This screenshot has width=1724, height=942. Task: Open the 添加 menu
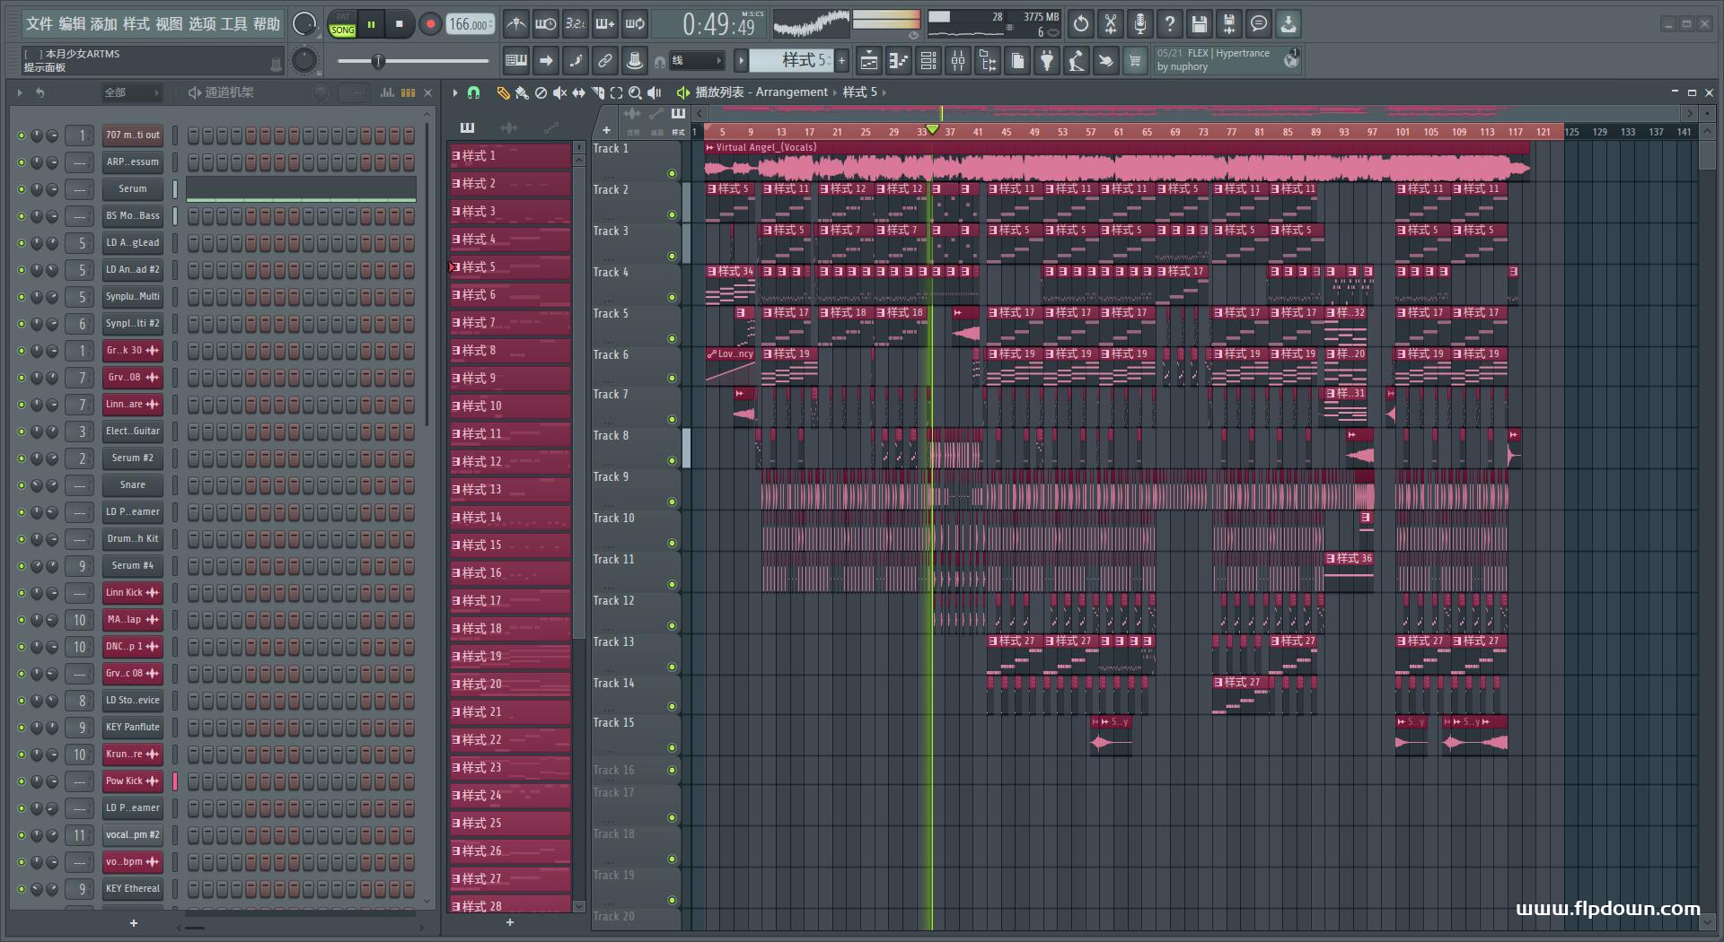point(104,24)
